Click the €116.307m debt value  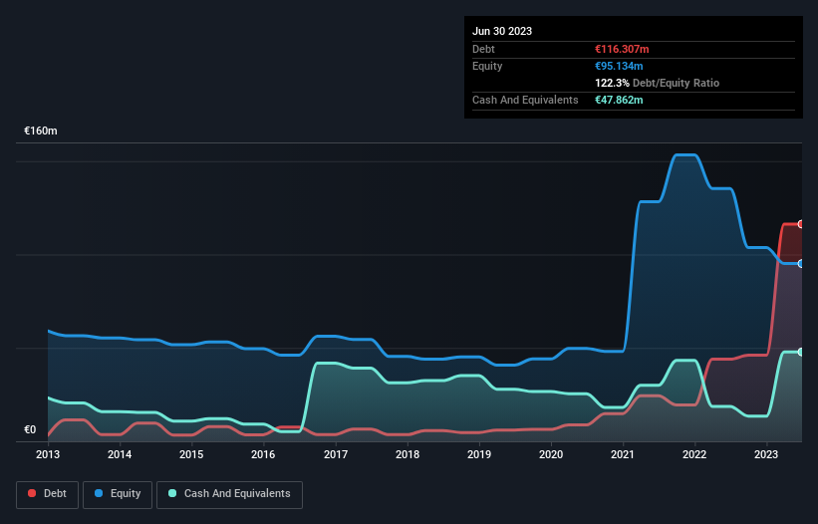(x=622, y=49)
